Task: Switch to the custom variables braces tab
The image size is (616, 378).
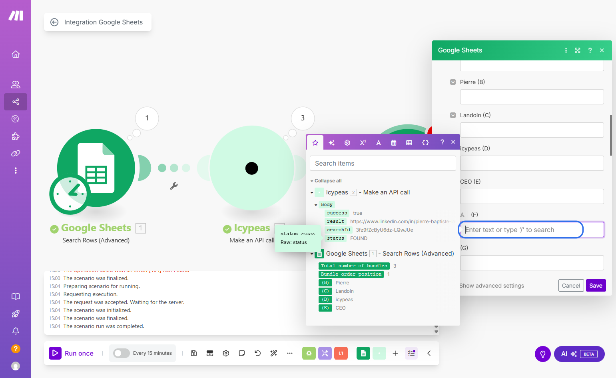Action: point(425,143)
